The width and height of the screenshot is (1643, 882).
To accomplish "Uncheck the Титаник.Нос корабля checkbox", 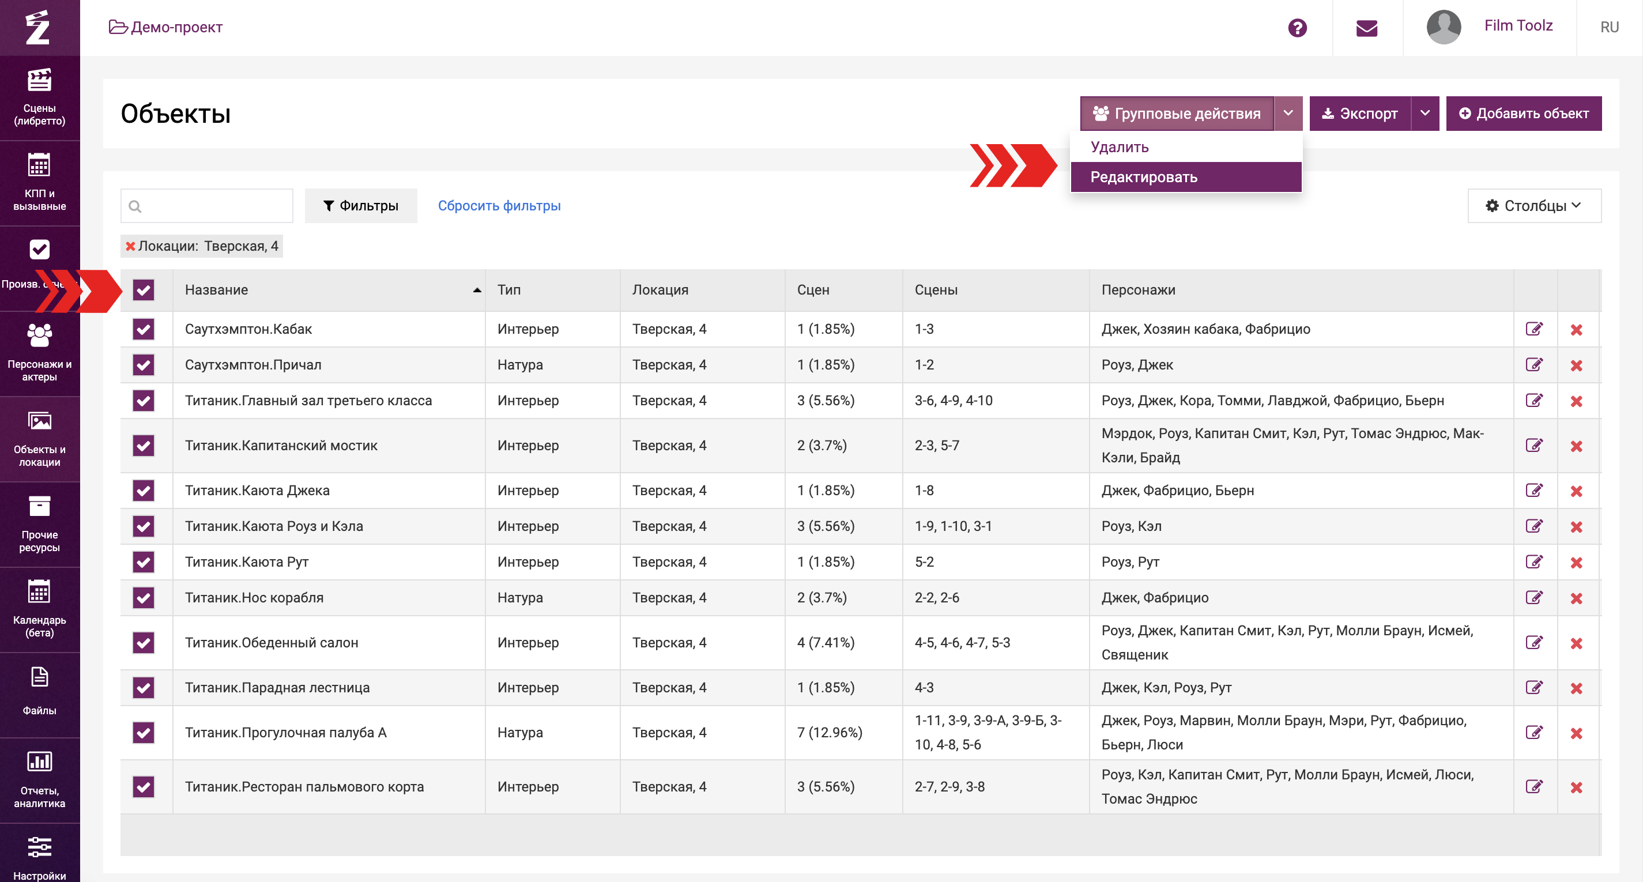I will (144, 598).
